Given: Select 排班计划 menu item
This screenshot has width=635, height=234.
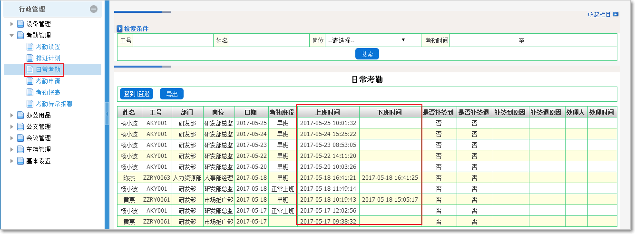Looking at the screenshot, I should 48,58.
